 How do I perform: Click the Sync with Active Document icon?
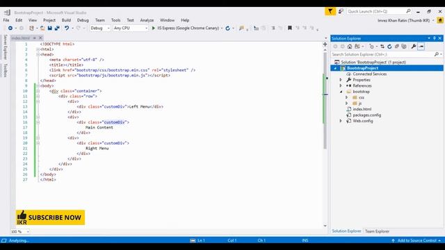pos(382,47)
